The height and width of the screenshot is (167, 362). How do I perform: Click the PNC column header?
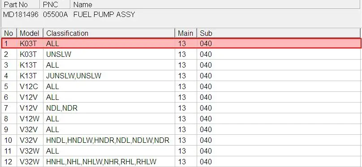click(55, 4)
